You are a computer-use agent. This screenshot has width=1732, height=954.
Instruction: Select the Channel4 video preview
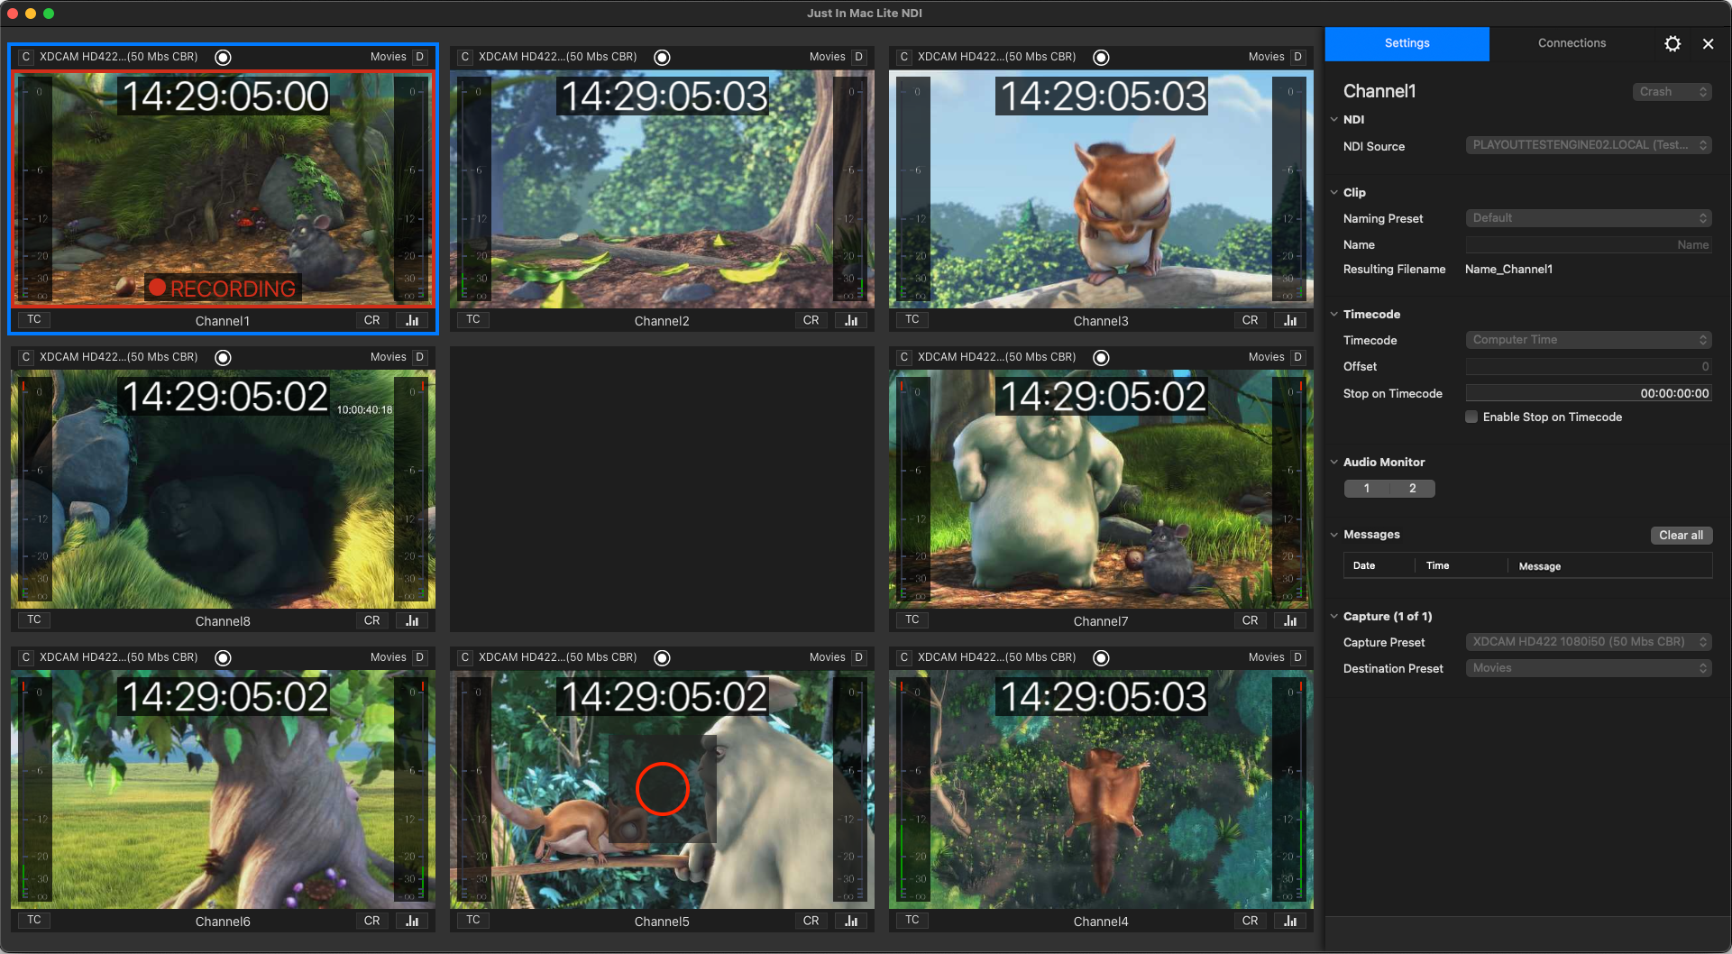click(1101, 790)
